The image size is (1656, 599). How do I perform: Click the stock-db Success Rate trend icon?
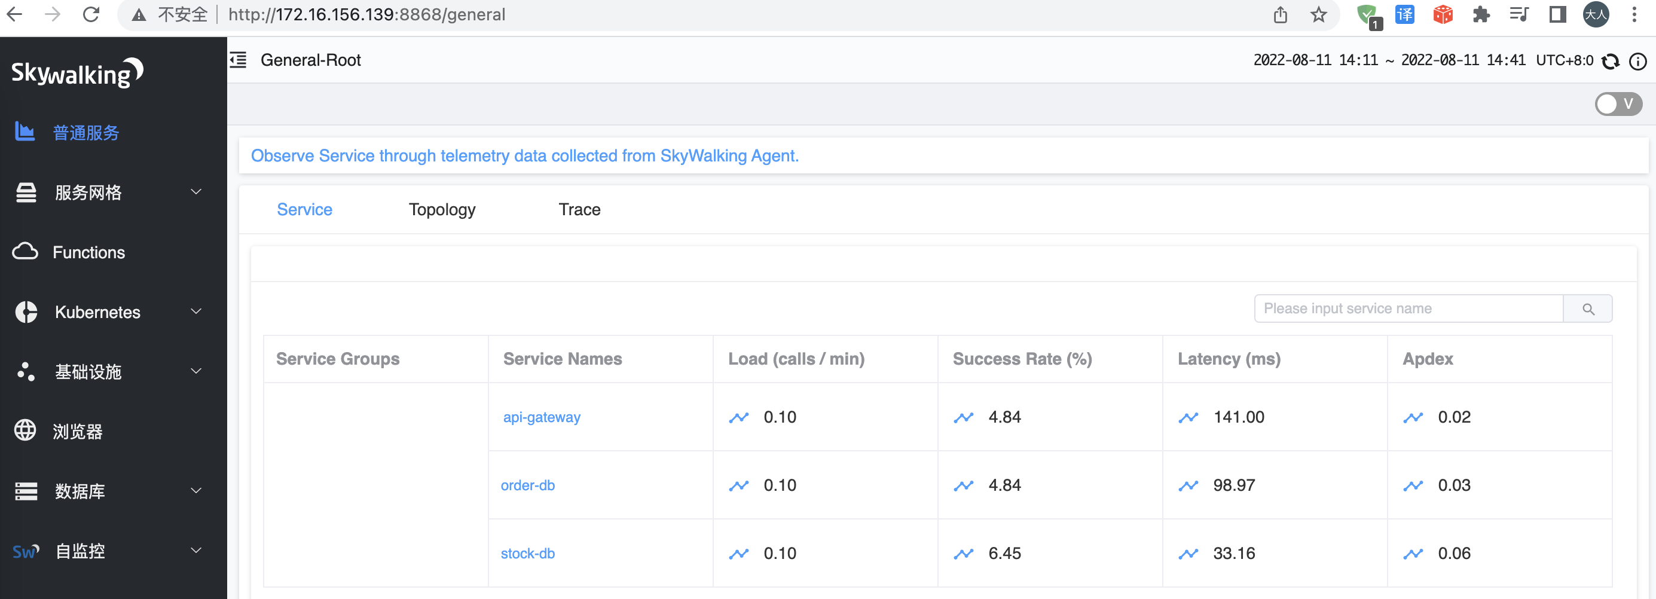pyautogui.click(x=964, y=554)
